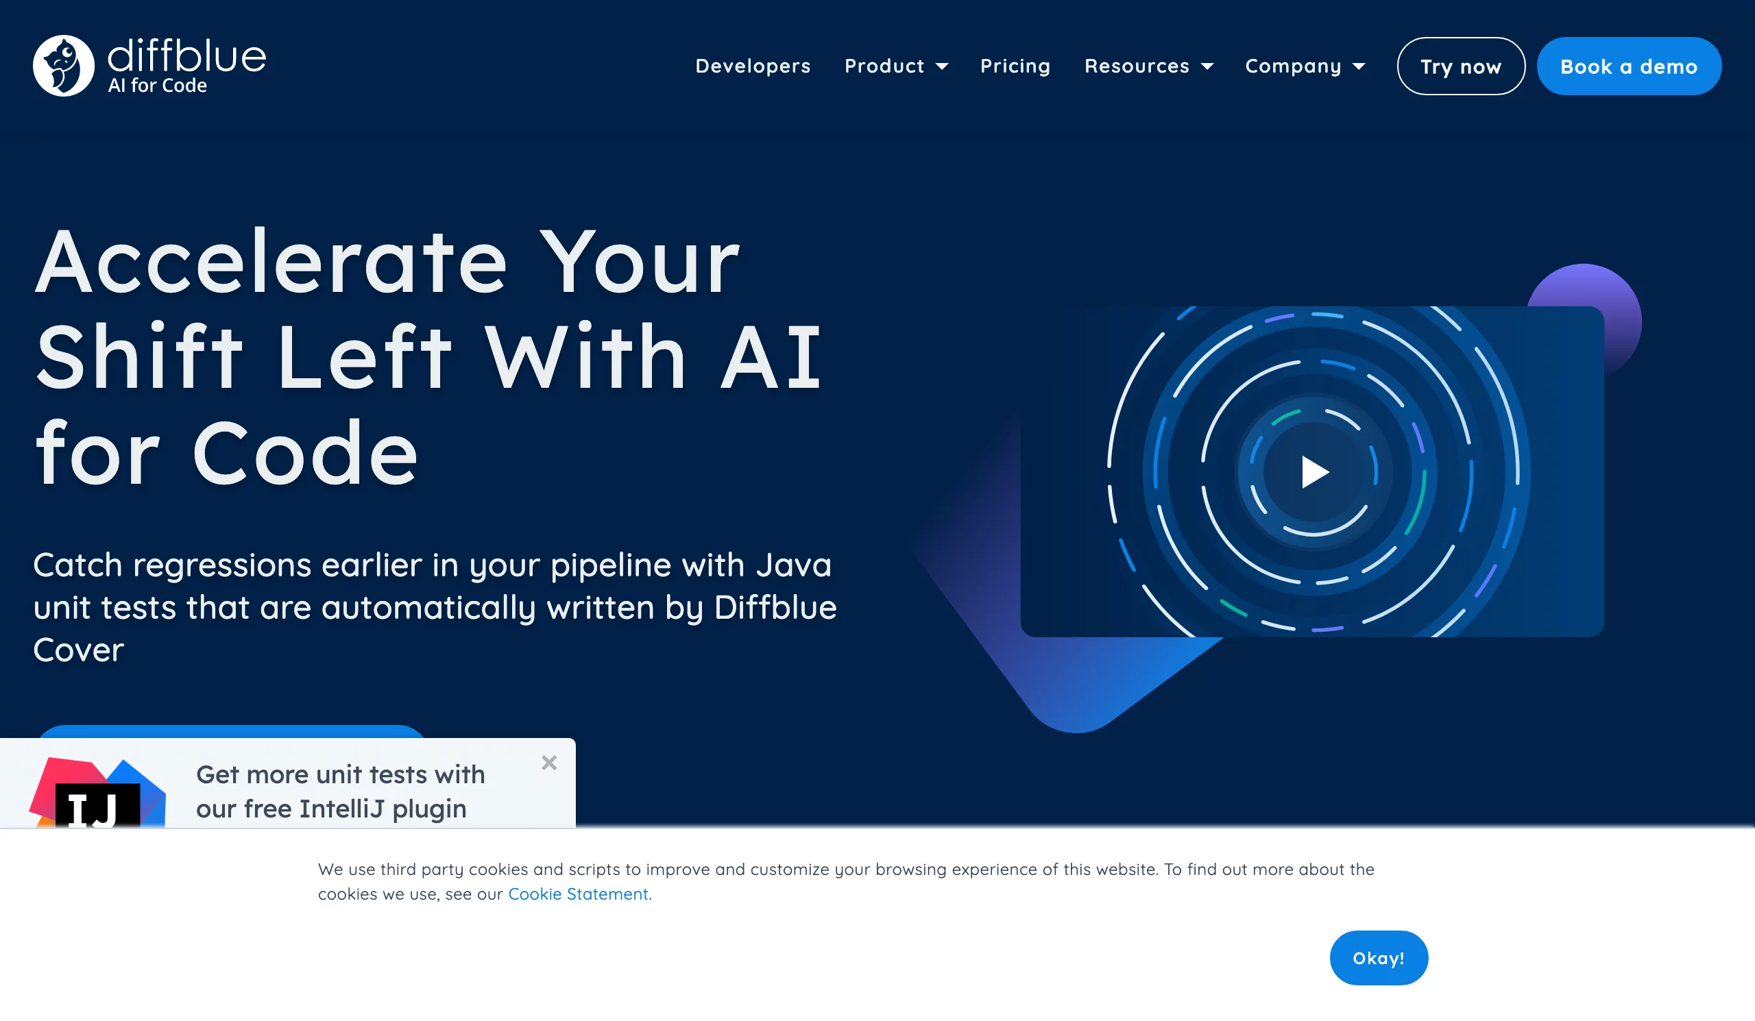Toggle the cookie banner visibility
Viewport: 1755px width, 1021px height.
click(1378, 958)
